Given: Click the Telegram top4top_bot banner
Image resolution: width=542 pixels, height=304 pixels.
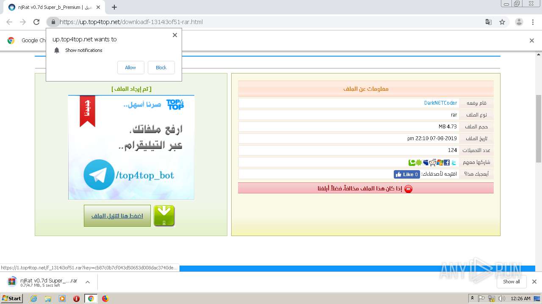Looking at the screenshot, I should click(x=131, y=147).
